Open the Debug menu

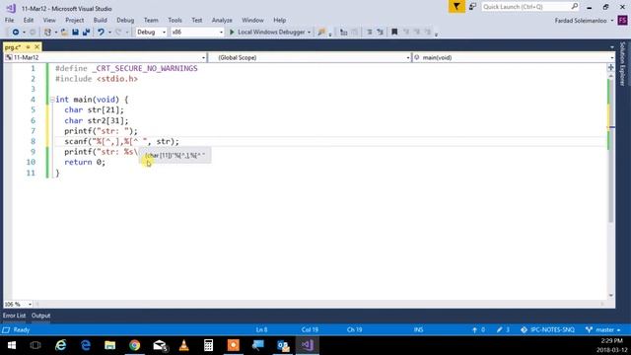pos(125,20)
